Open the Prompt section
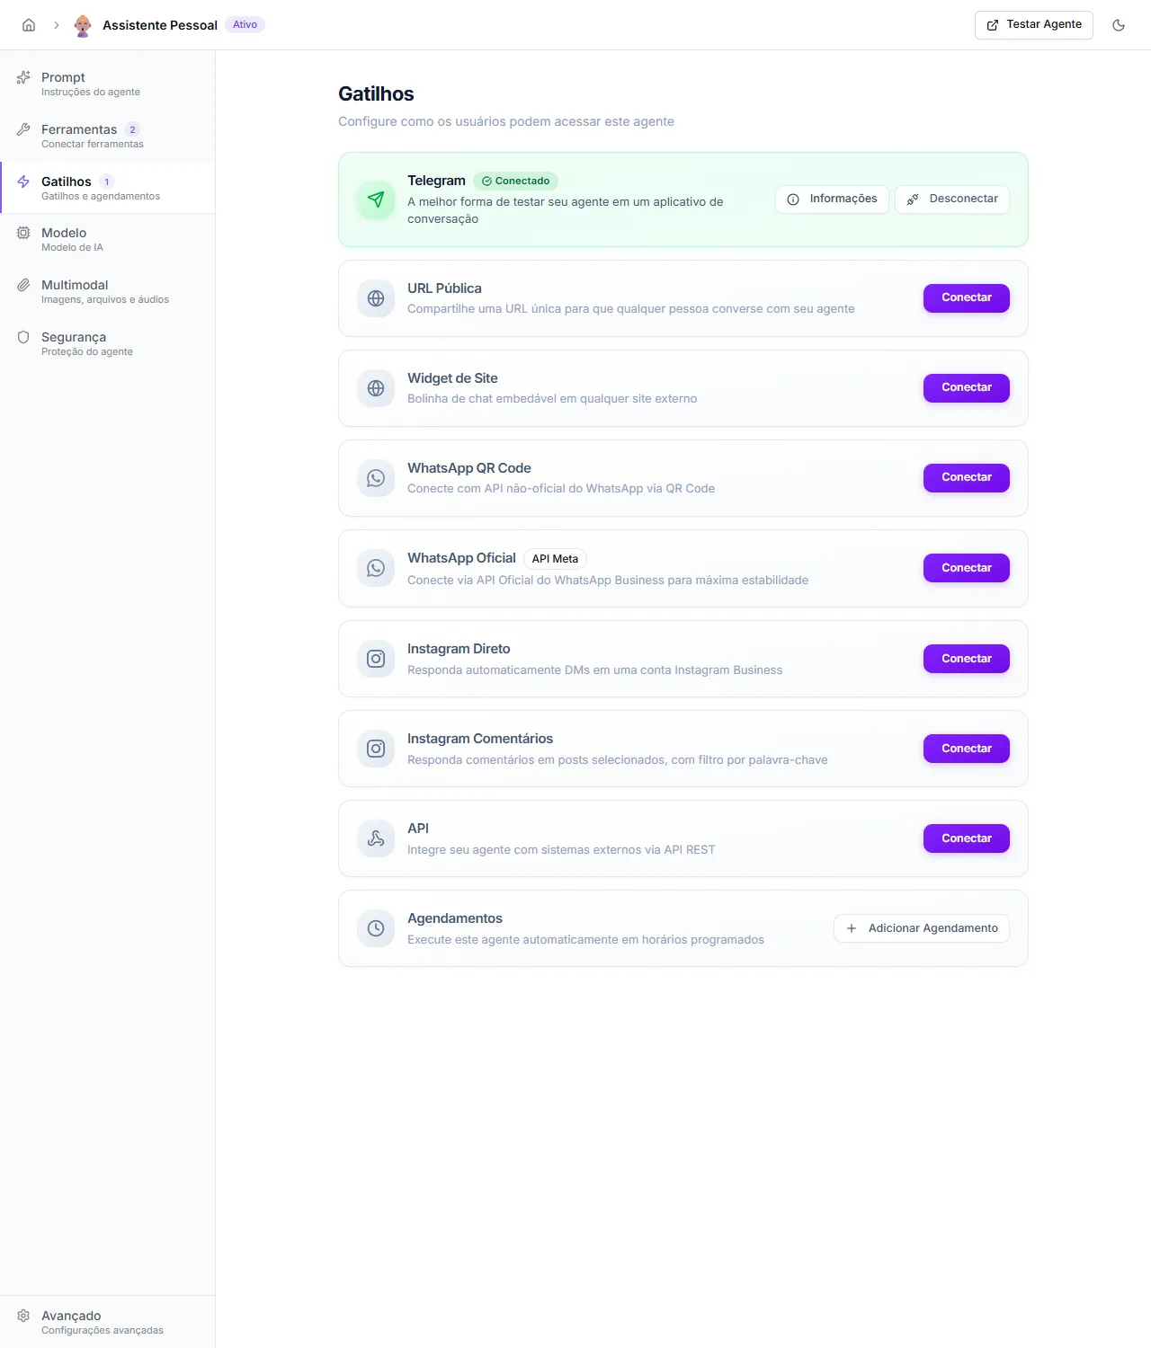1151x1348 pixels. coord(108,84)
